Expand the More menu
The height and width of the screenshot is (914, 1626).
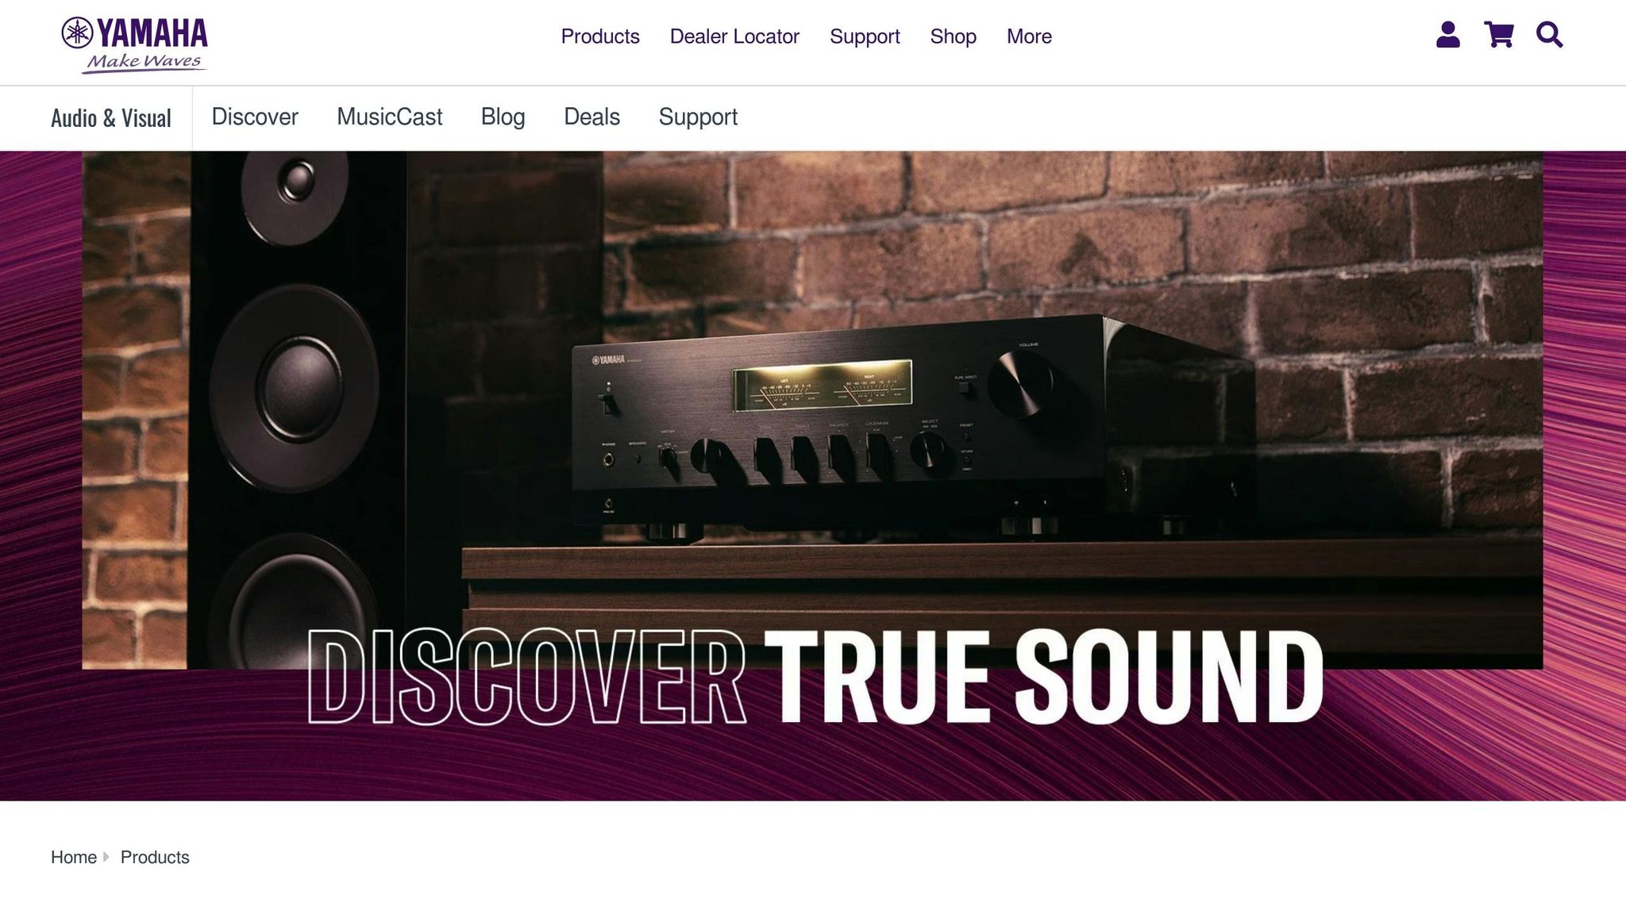pos(1029,36)
